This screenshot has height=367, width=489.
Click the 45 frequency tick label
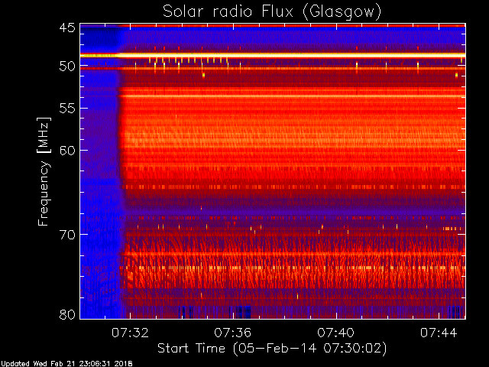click(67, 28)
